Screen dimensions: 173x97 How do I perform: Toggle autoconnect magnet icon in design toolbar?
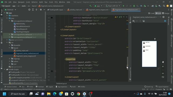coord(144,21)
